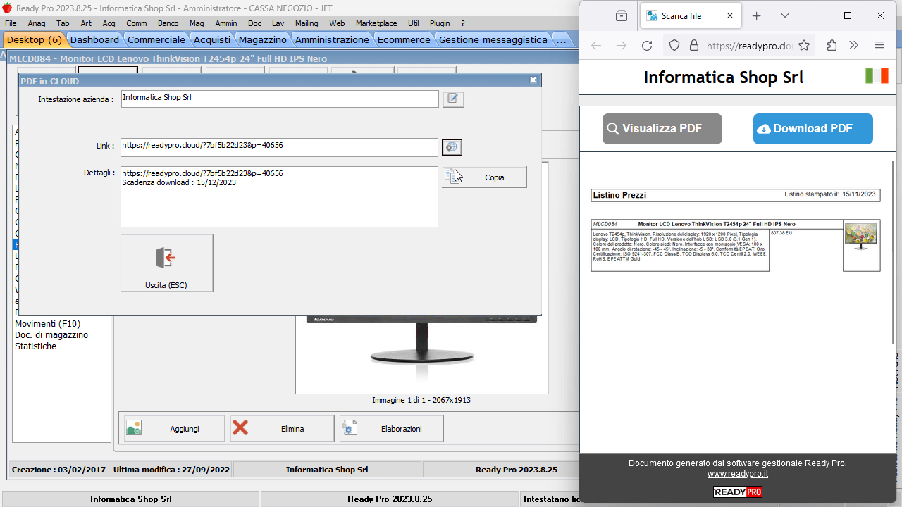Viewport: 902px width, 507px height.
Task: Go back using the browser back arrow
Action: 596,46
